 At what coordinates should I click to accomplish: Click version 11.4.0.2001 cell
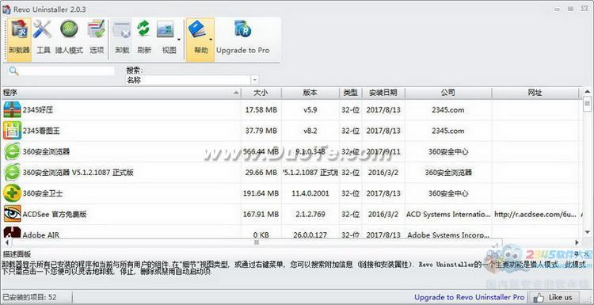pos(310,193)
